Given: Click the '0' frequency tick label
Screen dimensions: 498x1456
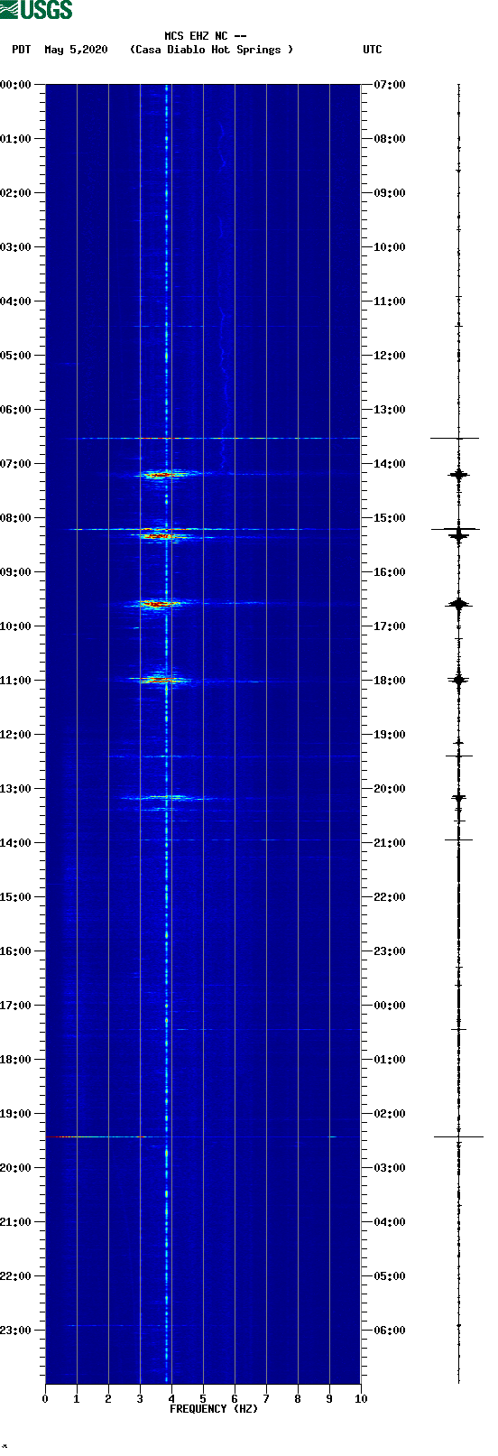Looking at the screenshot, I should click(x=45, y=1399).
